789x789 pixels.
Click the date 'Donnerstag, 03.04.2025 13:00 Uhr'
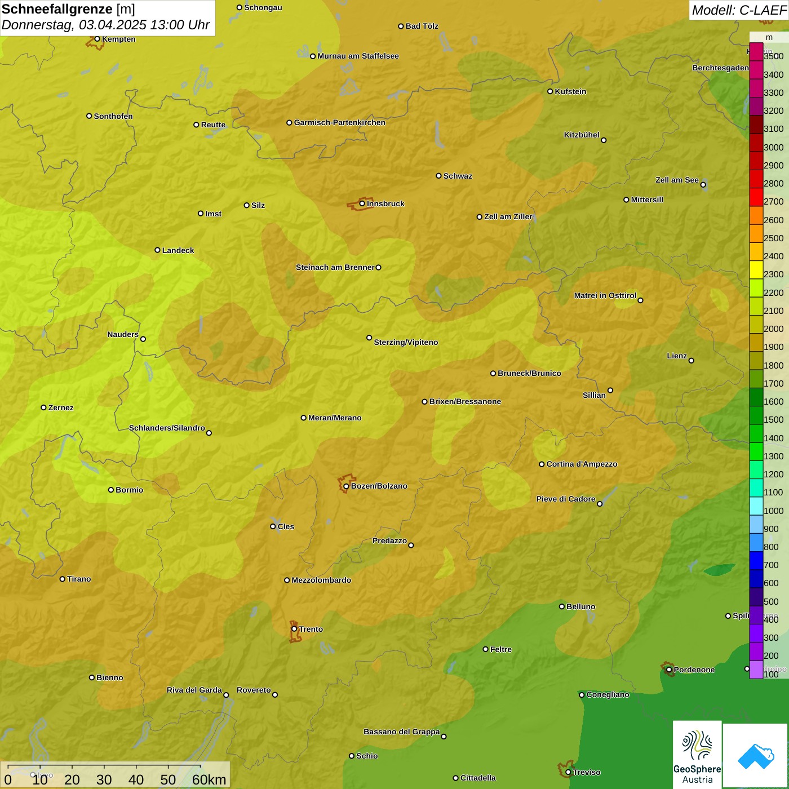105,25
